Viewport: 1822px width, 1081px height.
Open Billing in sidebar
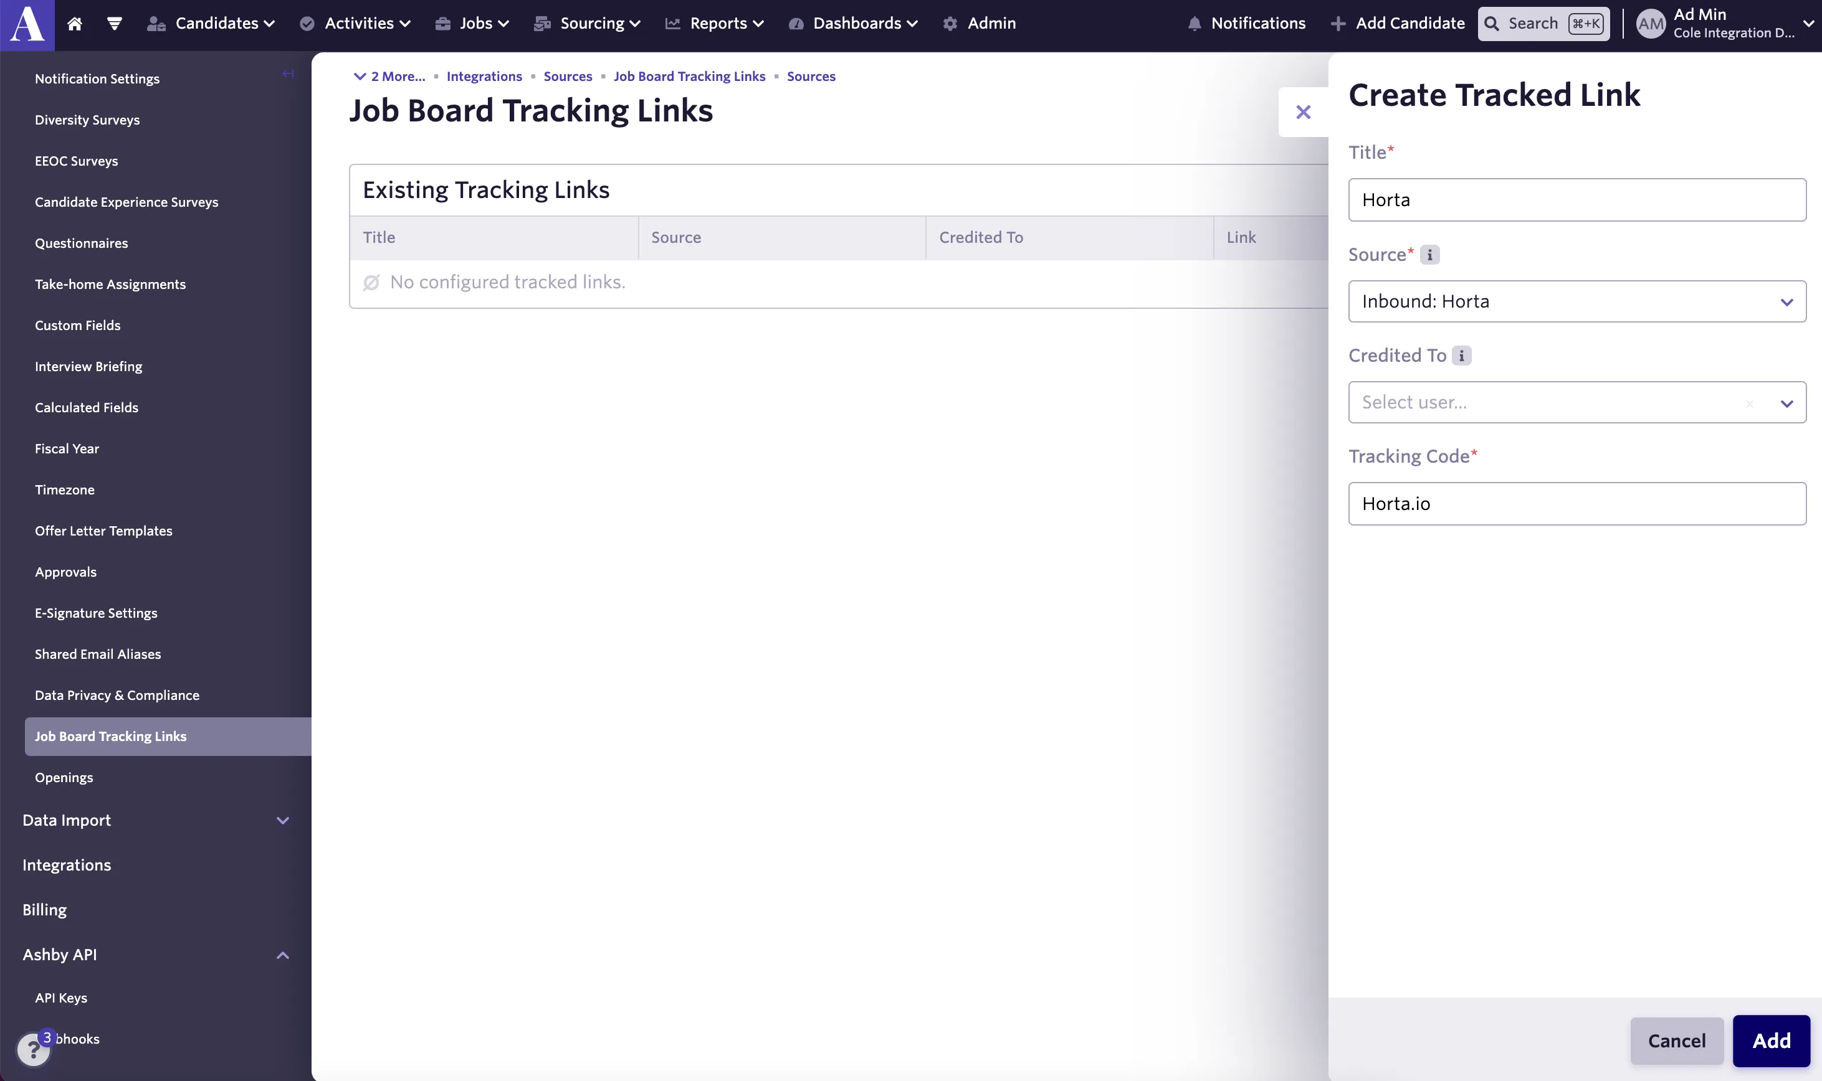(x=44, y=910)
